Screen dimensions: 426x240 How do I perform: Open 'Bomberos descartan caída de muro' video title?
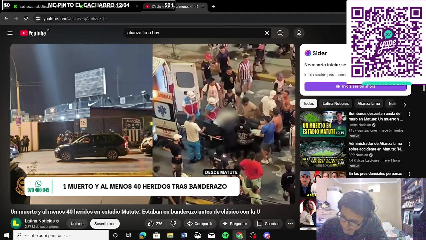[x=376, y=116]
